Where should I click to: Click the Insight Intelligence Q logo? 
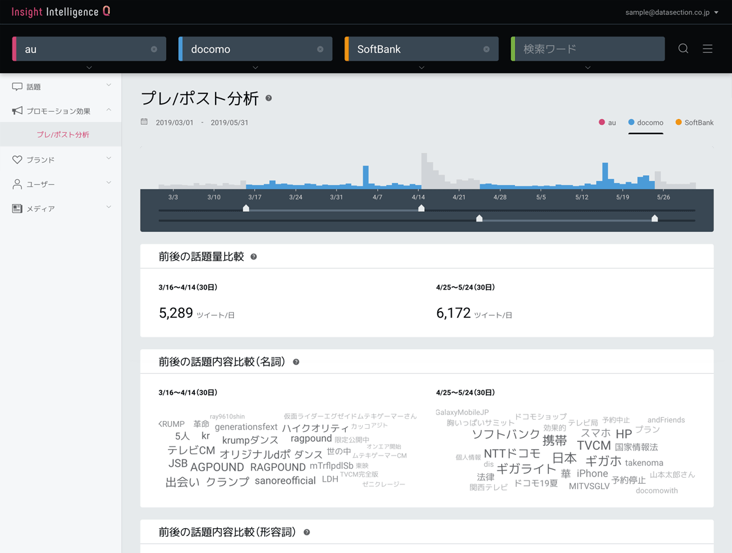pos(61,12)
